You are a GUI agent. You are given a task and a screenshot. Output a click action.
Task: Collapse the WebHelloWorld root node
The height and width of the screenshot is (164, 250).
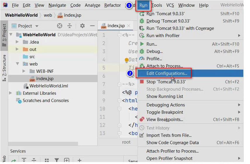(x=11, y=34)
